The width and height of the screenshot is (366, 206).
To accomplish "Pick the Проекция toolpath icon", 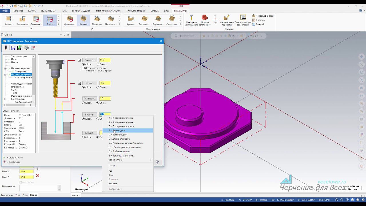I will click(x=97, y=21).
